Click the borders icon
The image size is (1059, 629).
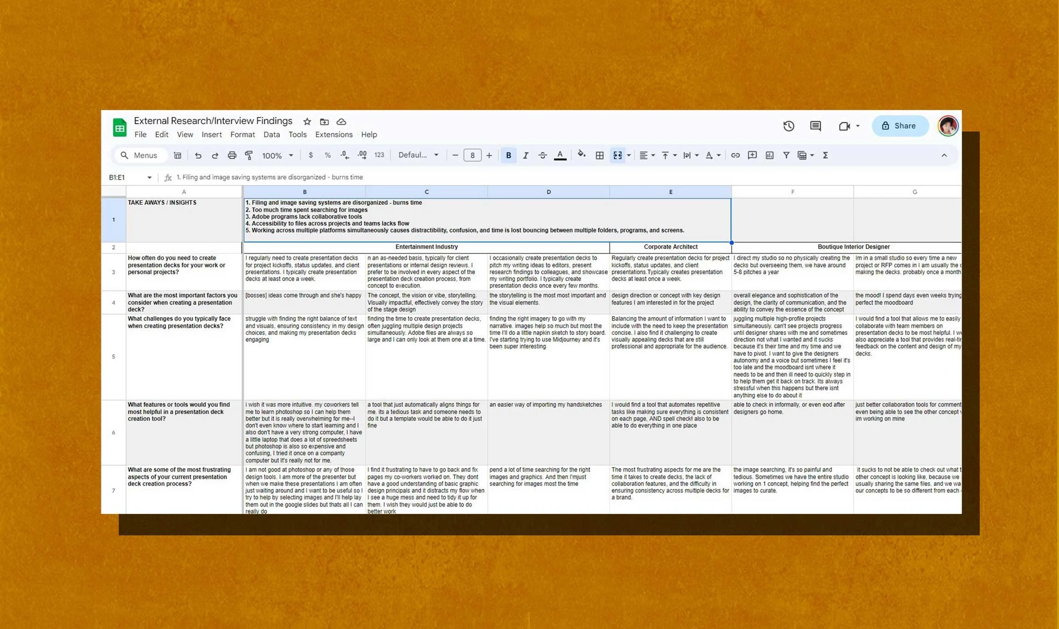point(599,156)
